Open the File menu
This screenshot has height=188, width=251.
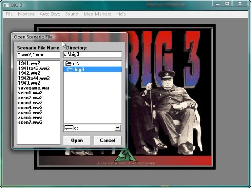[x=9, y=14]
